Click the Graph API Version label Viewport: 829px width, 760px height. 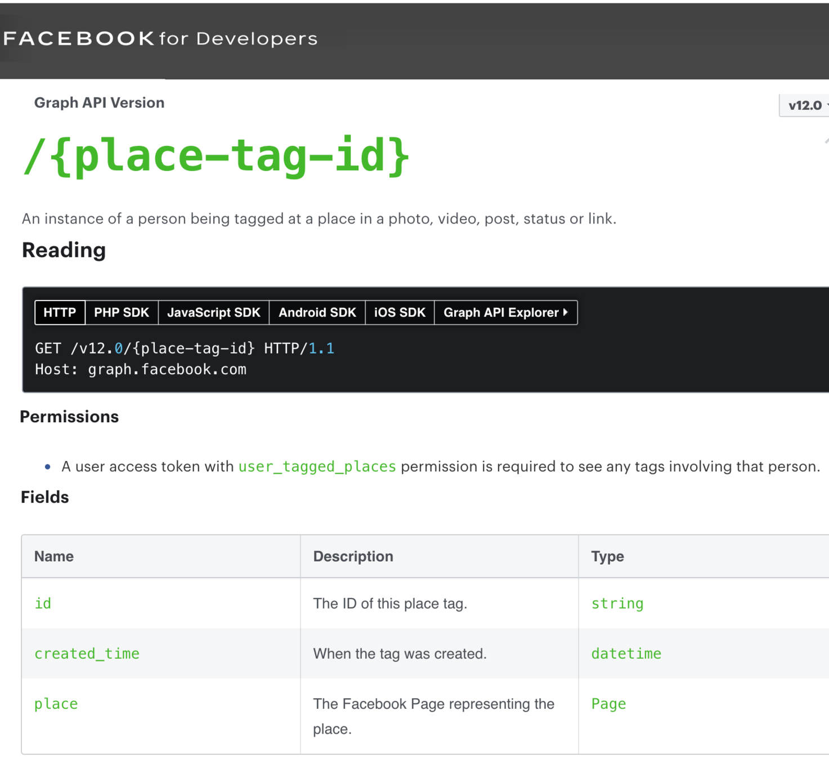coord(99,102)
